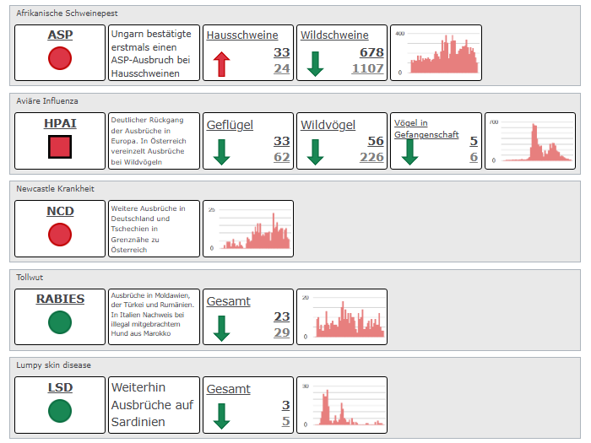Open the HPAI outbreak trend chart
The image size is (591, 443).
coord(530,141)
